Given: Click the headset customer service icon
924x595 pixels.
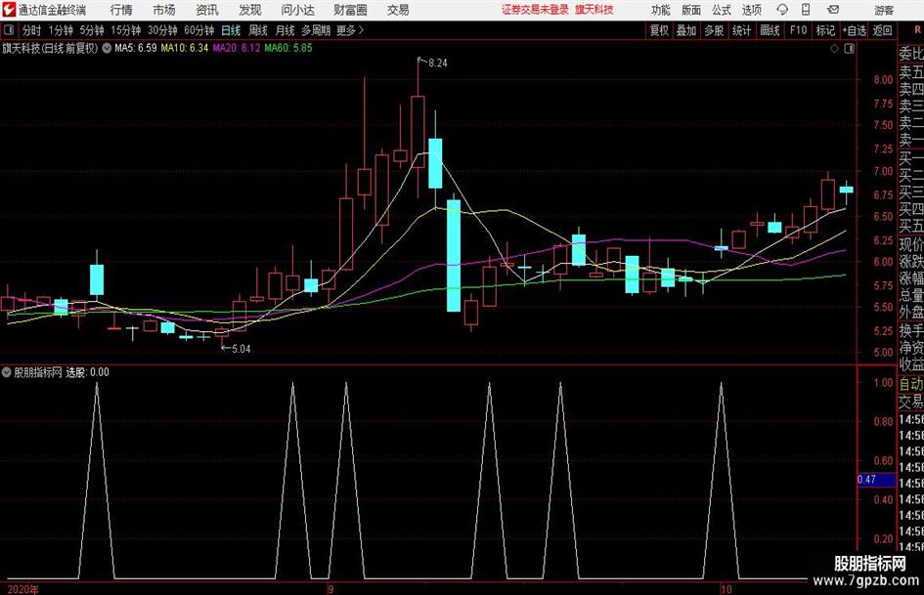Looking at the screenshot, I should [x=782, y=10].
